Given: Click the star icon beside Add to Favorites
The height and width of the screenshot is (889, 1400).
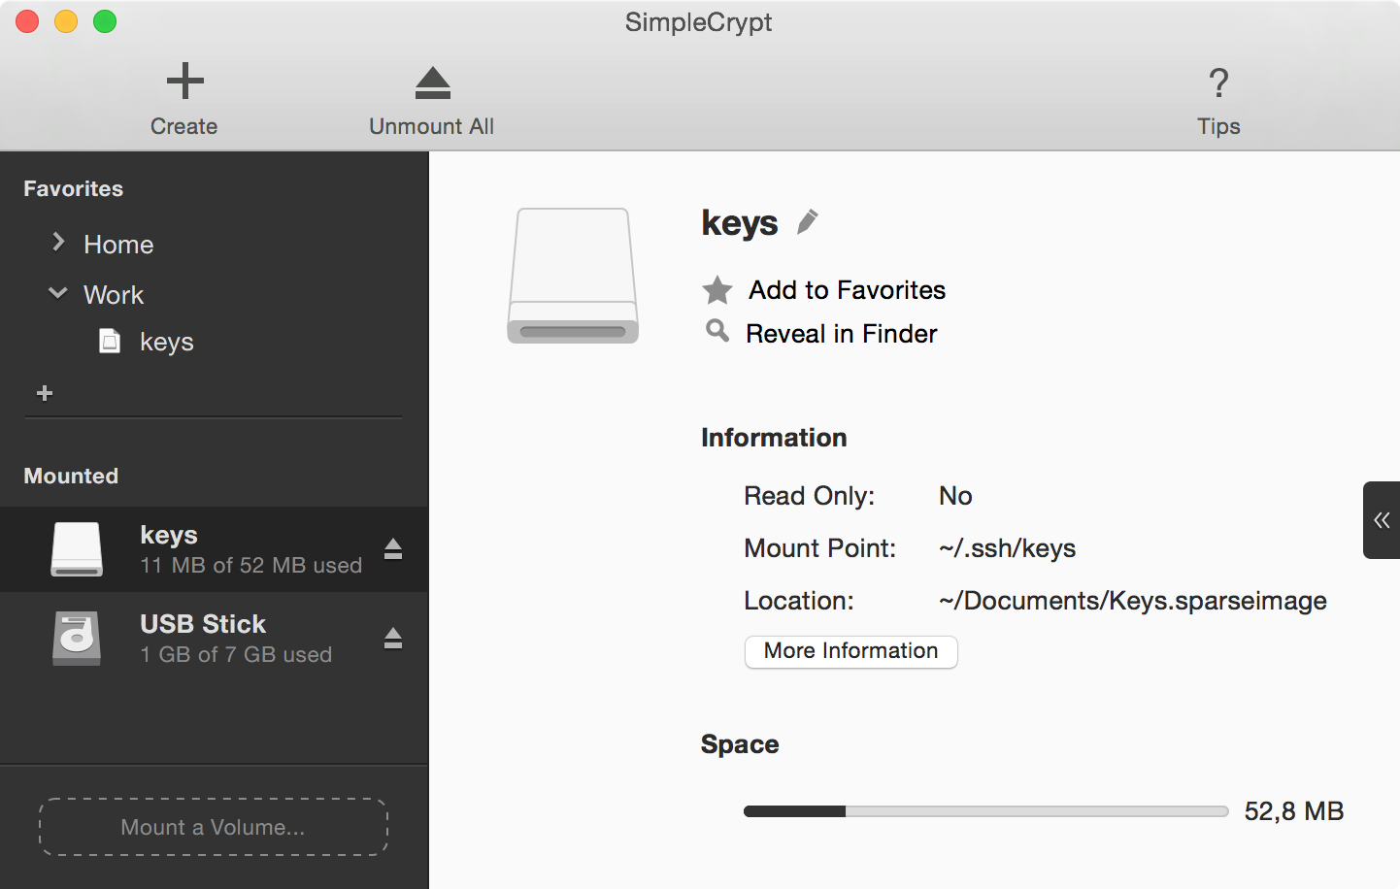Looking at the screenshot, I should tap(717, 290).
